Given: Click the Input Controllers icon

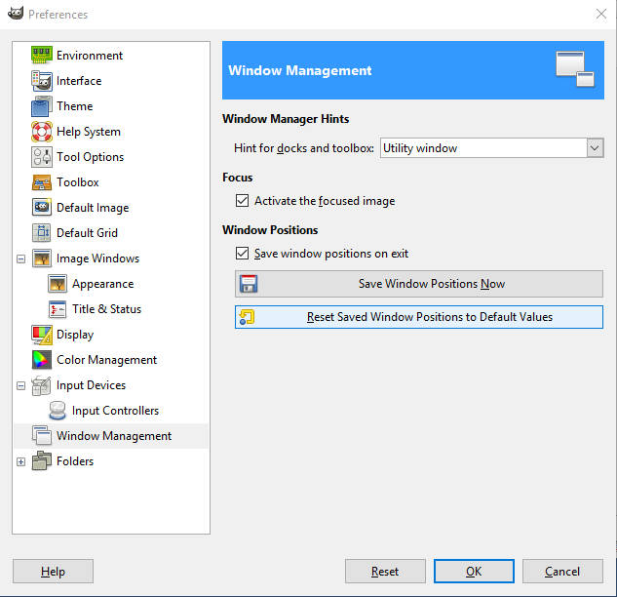Looking at the screenshot, I should (58, 411).
